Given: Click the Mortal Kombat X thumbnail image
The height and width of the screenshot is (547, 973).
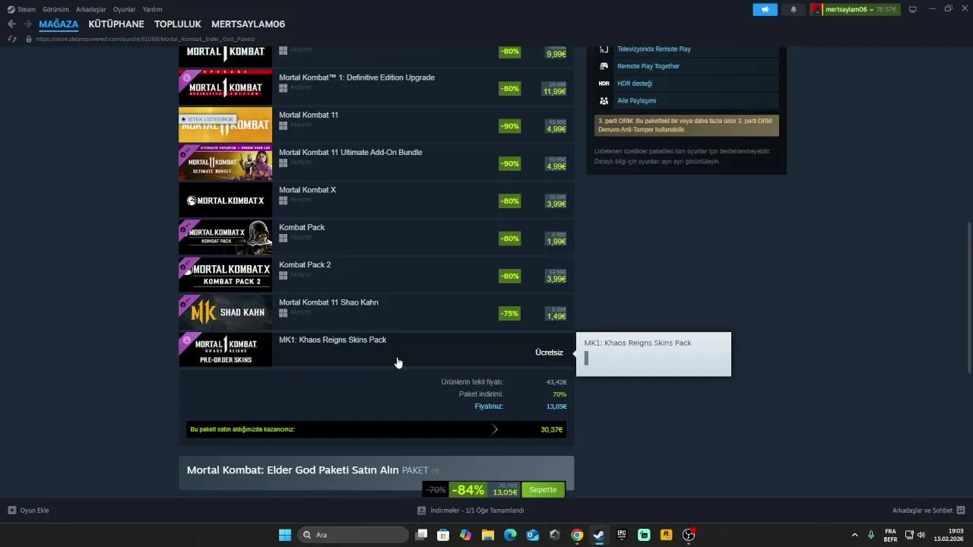Looking at the screenshot, I should tap(225, 200).
